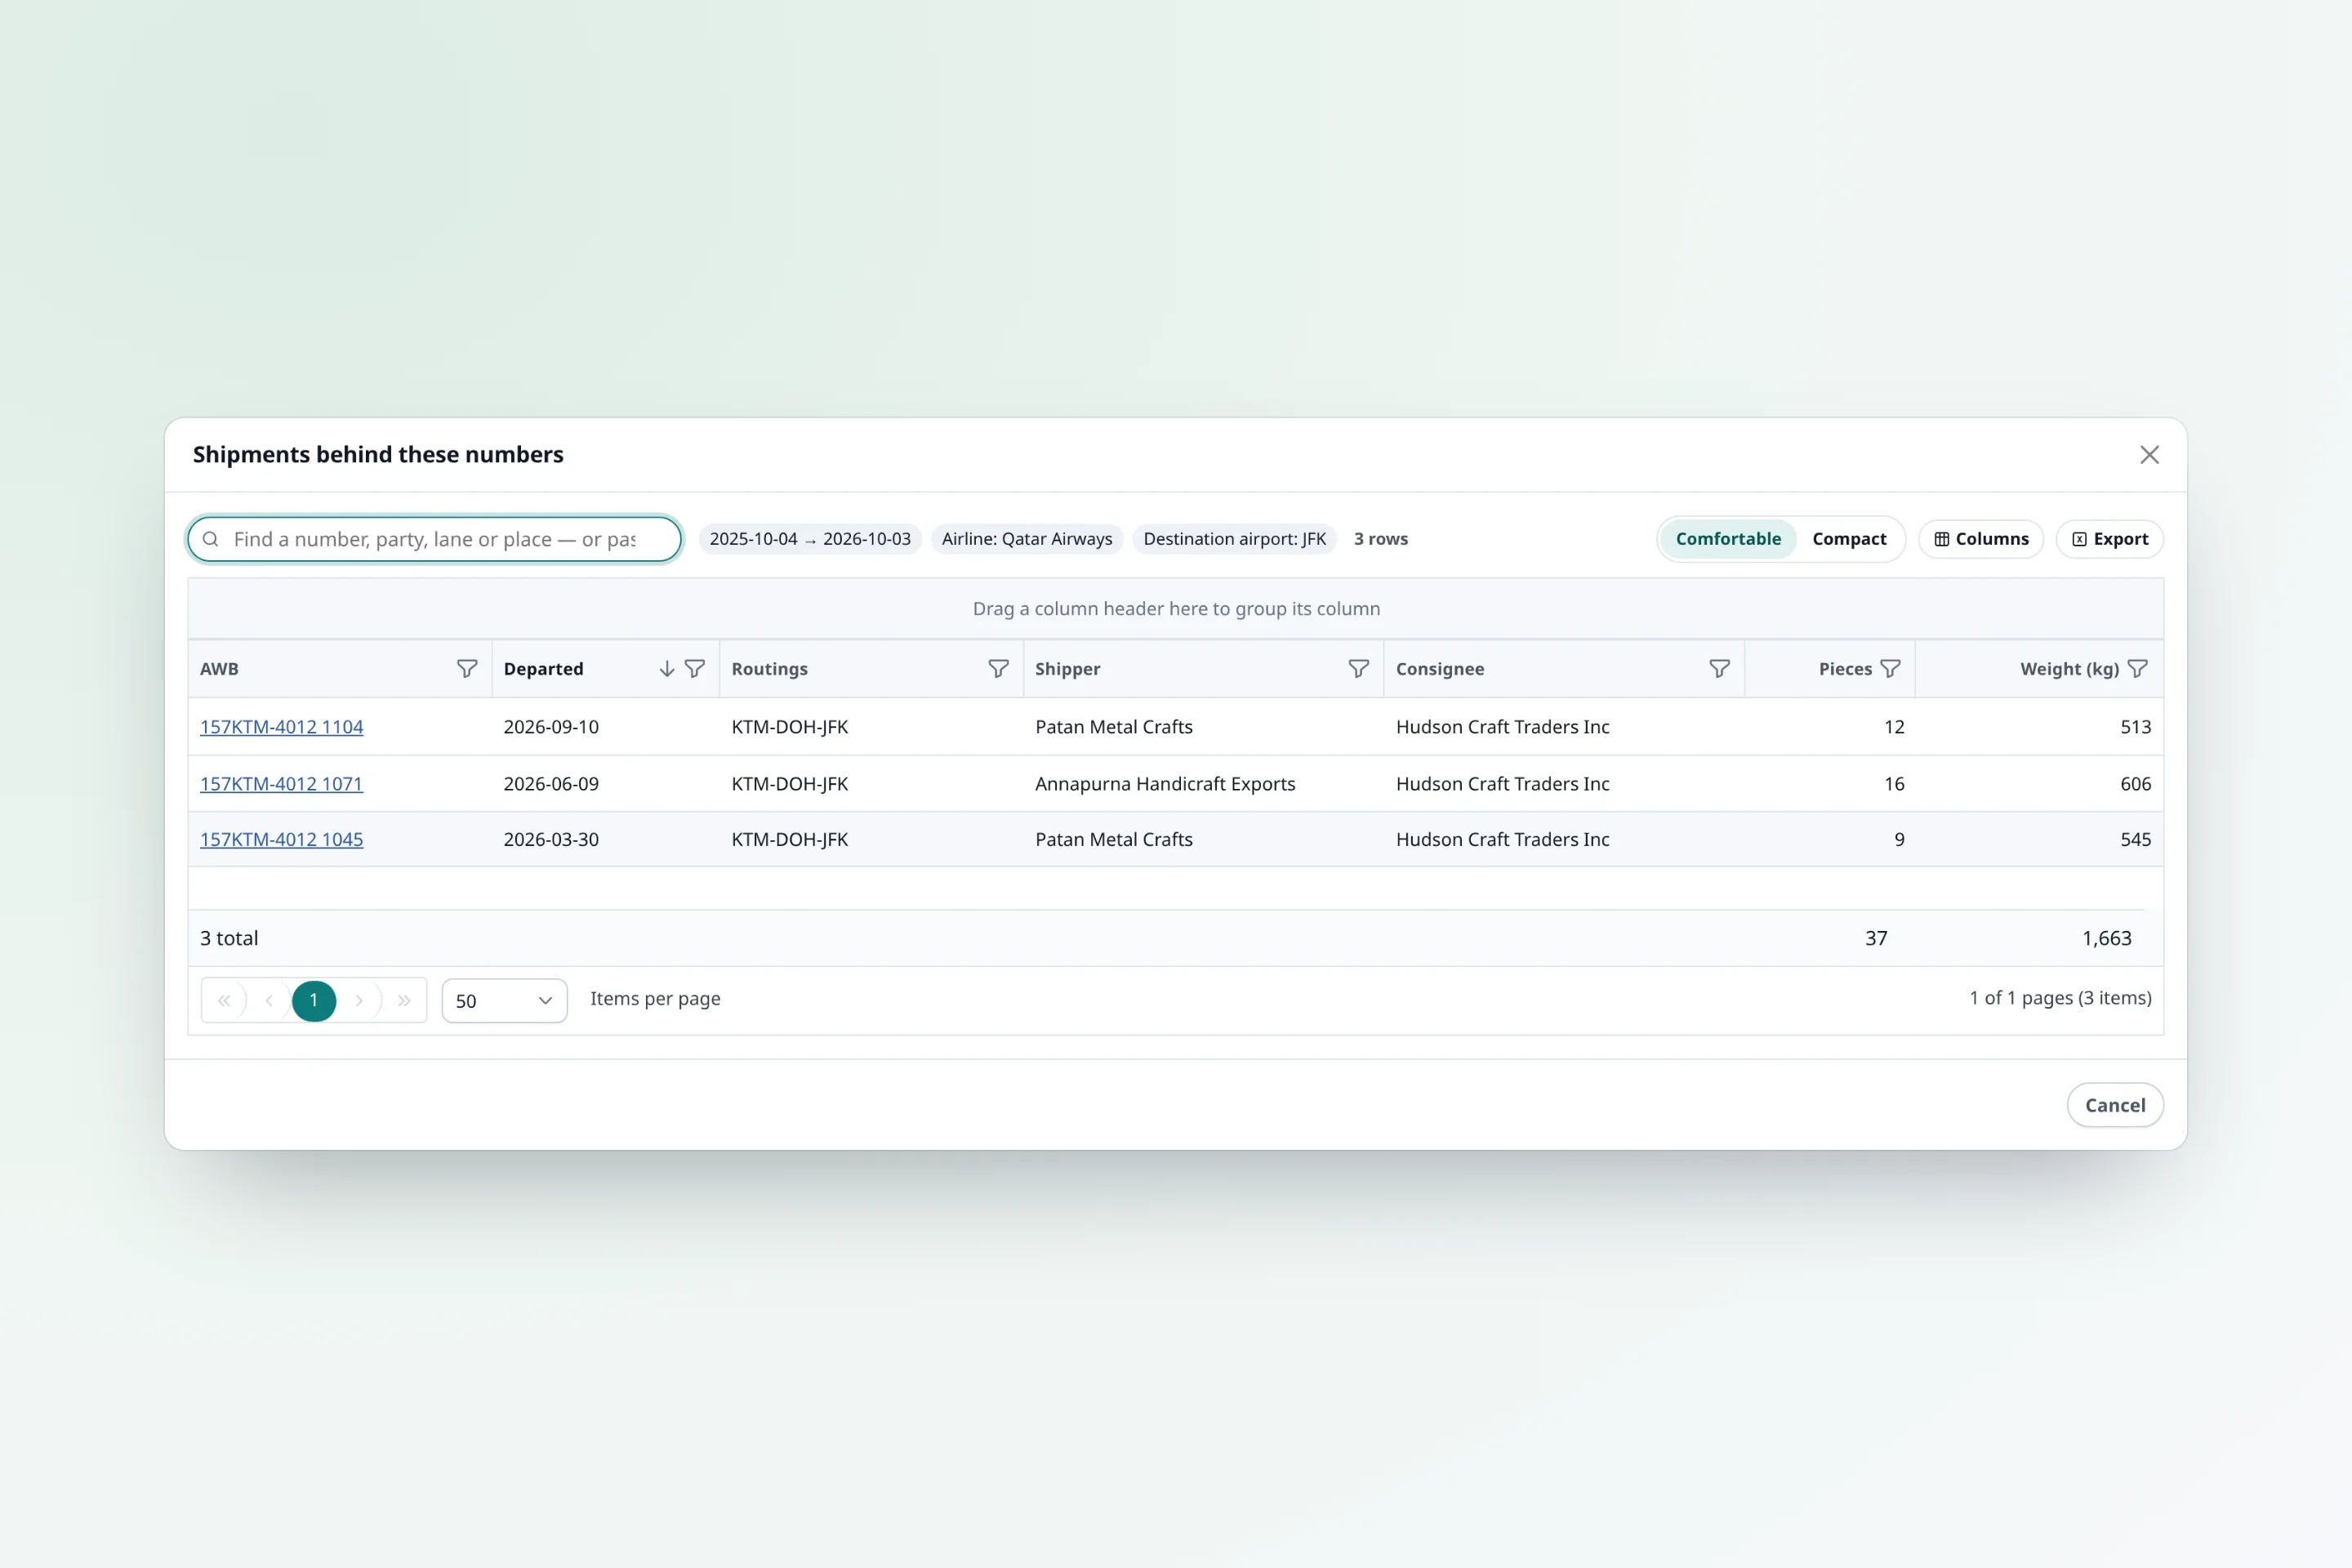This screenshot has width=2352, height=1568.
Task: Focus the shipment search field
Action: (x=435, y=539)
